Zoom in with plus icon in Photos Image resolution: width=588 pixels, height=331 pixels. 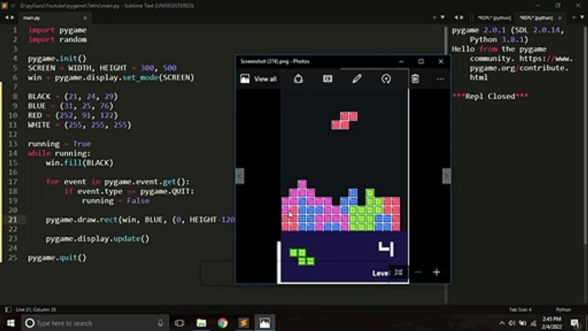(436, 273)
